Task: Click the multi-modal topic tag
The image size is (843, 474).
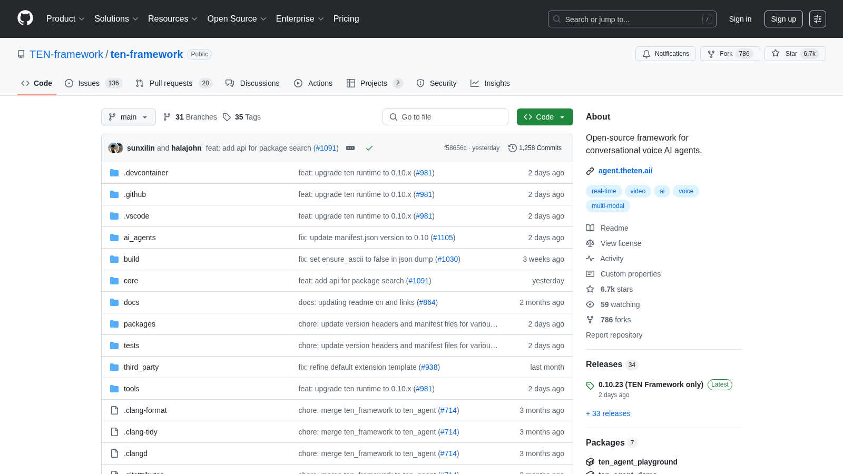Action: [608, 206]
